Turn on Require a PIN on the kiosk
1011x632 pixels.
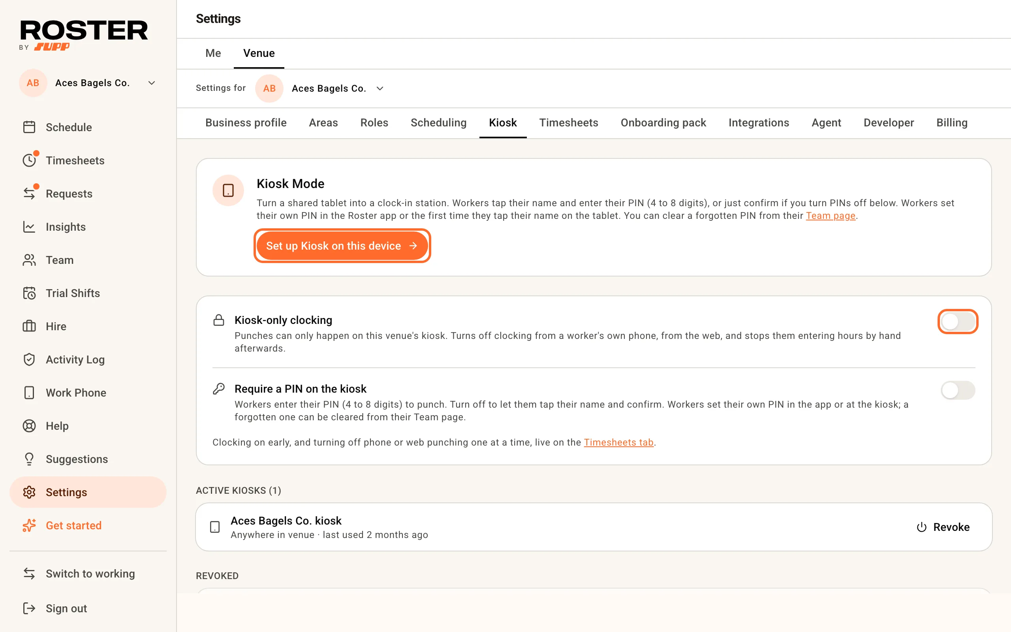coord(958,390)
